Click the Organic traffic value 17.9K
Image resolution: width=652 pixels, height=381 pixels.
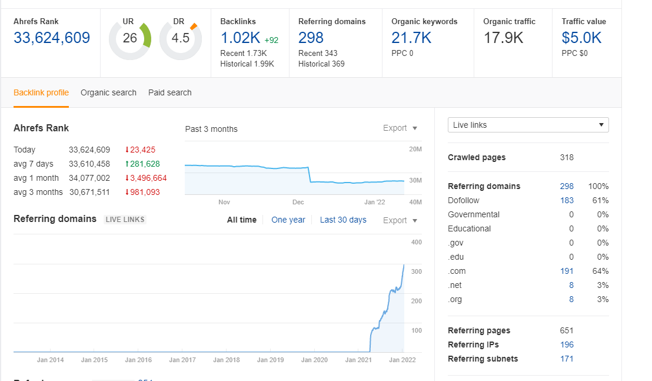pos(503,38)
